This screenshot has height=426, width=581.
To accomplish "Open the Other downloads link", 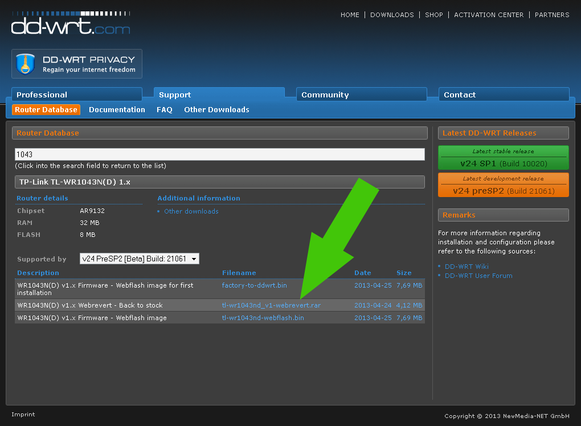I will (191, 211).
